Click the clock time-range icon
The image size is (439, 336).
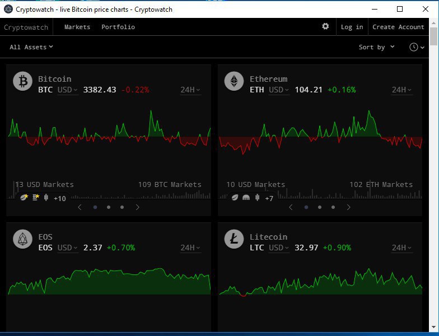(413, 47)
